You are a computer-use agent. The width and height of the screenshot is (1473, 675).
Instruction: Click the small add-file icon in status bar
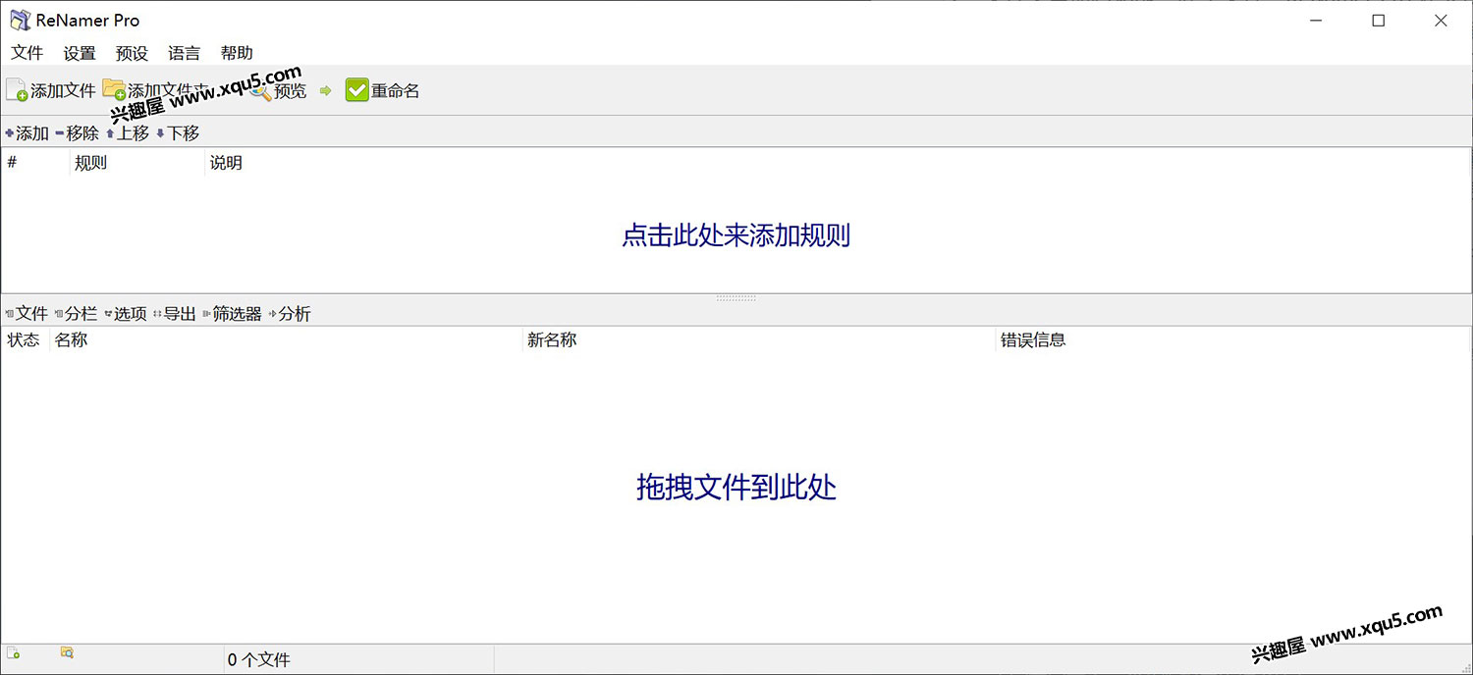tap(14, 652)
